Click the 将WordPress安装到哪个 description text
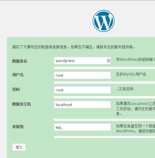Viewport: 155px width, 158px height. [x=135, y=59]
